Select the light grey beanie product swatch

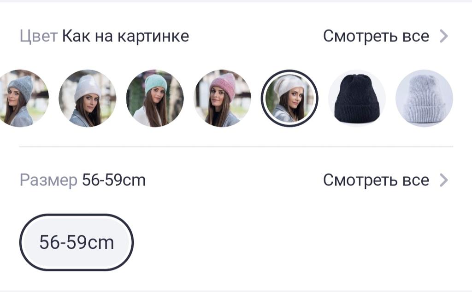425,99
